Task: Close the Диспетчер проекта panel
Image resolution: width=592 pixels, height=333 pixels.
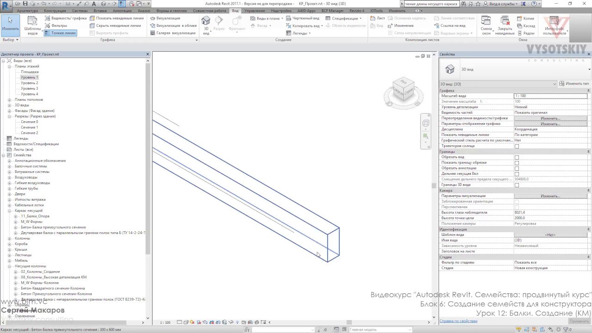Action: point(148,55)
